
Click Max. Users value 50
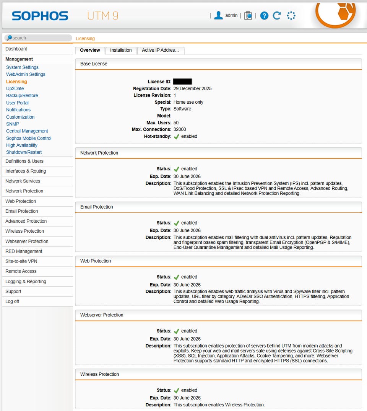pos(176,123)
